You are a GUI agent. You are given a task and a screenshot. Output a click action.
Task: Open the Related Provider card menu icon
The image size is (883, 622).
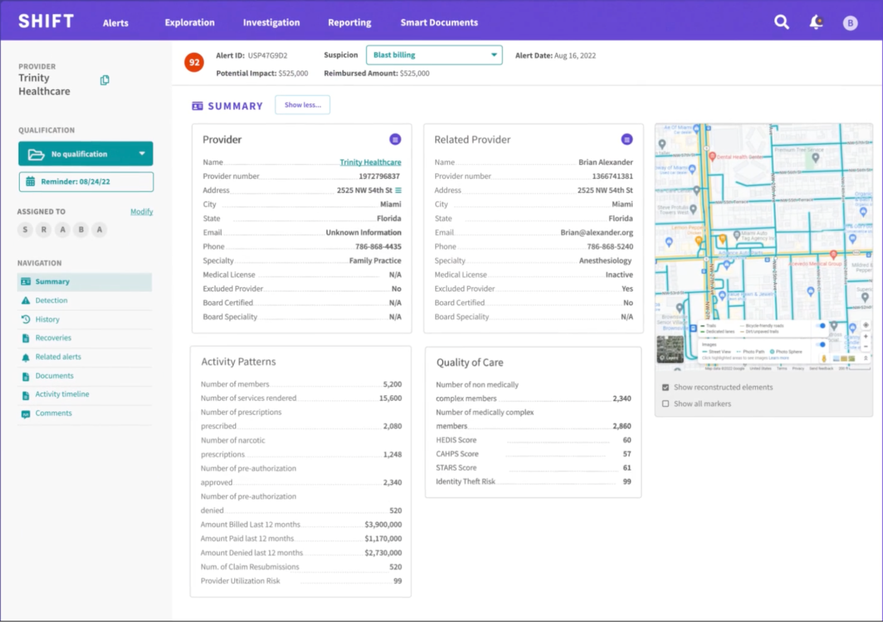(626, 140)
